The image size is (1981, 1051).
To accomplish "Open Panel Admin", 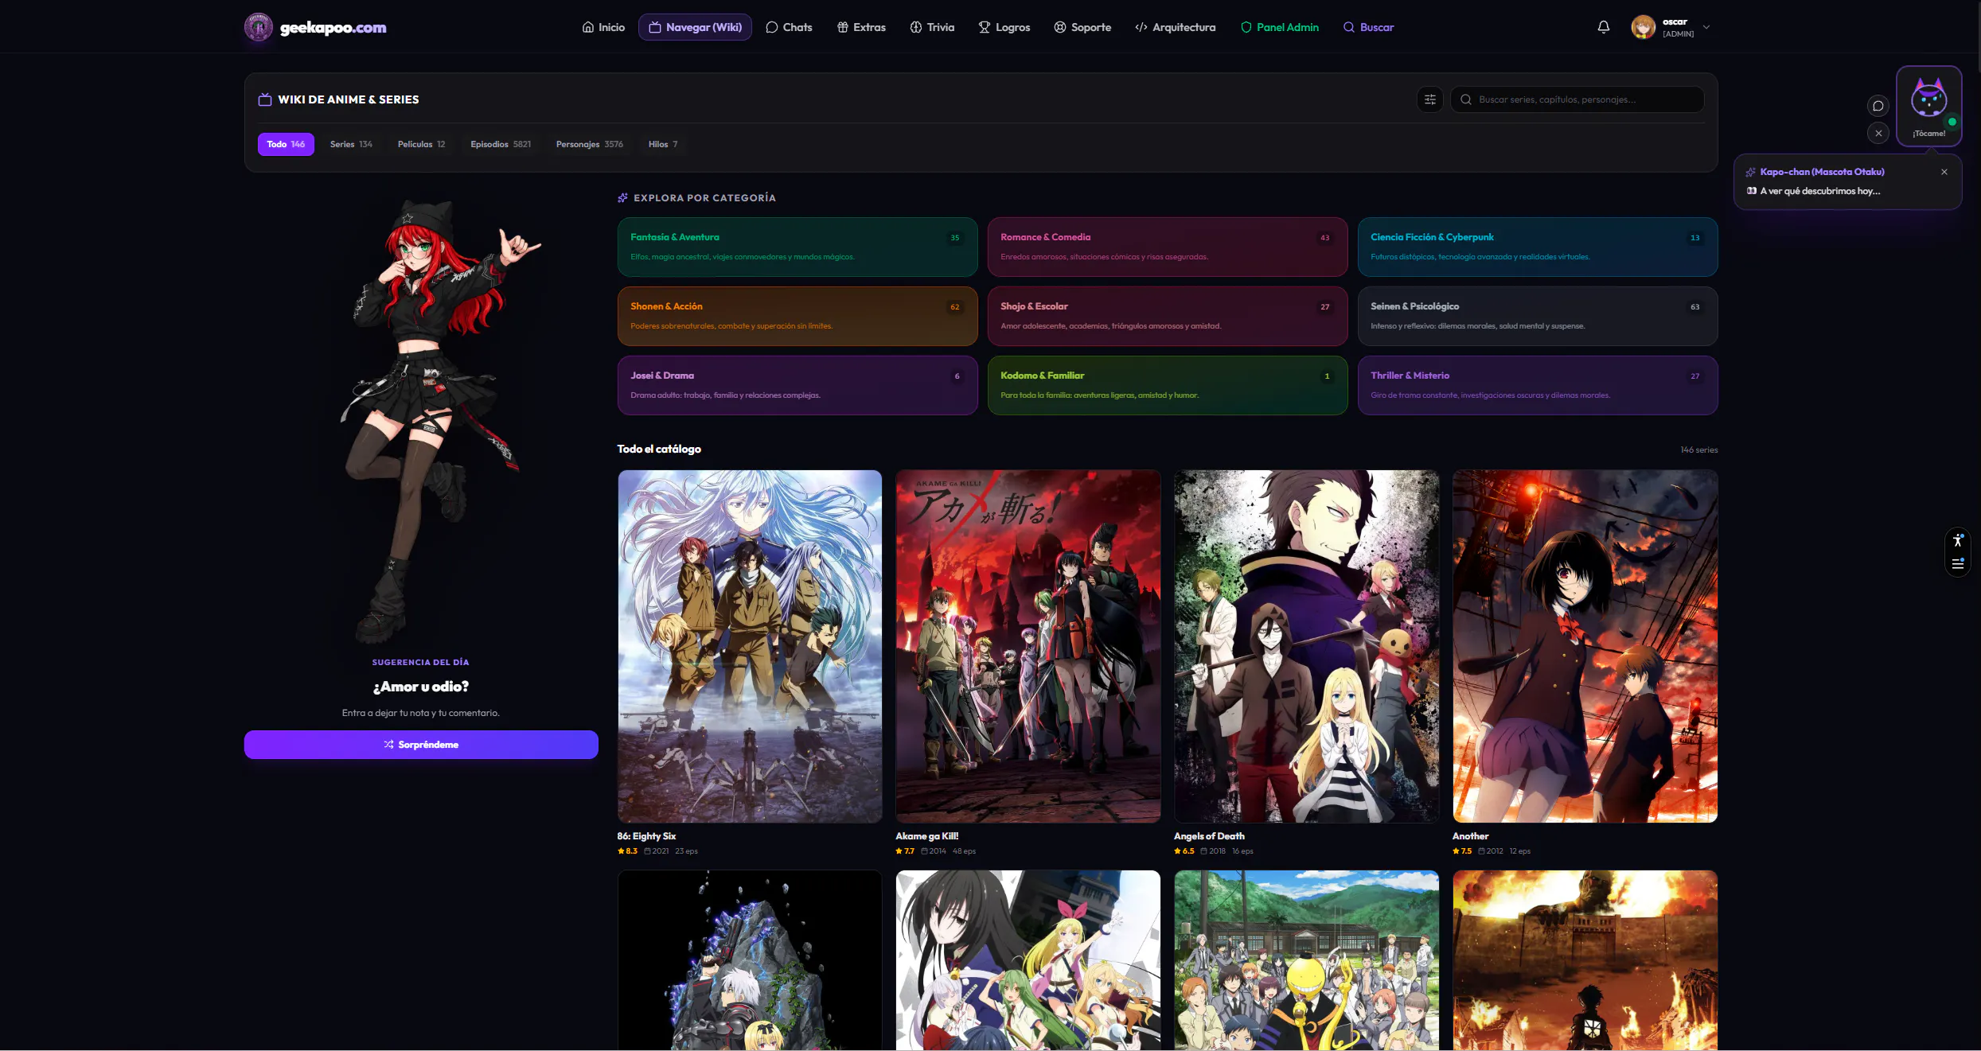I will [x=1280, y=27].
